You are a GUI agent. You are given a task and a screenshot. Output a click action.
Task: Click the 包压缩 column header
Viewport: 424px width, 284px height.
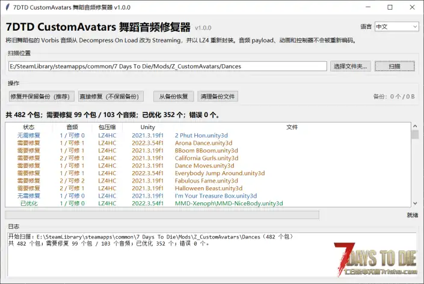[107, 127]
